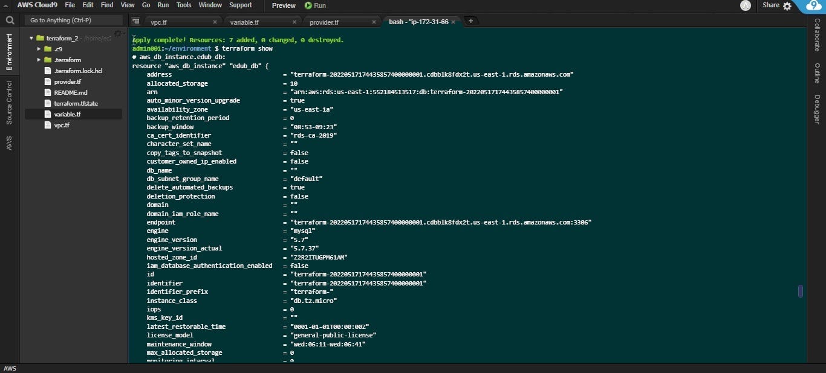Click the README.md file icon
This screenshot has width=826, height=373.
point(48,92)
